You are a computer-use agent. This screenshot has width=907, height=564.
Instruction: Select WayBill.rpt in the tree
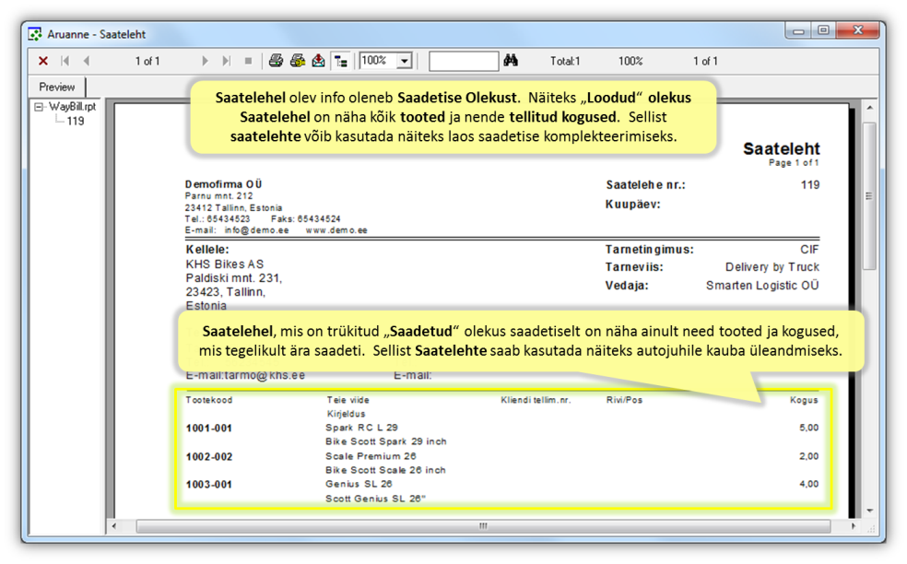click(x=72, y=106)
